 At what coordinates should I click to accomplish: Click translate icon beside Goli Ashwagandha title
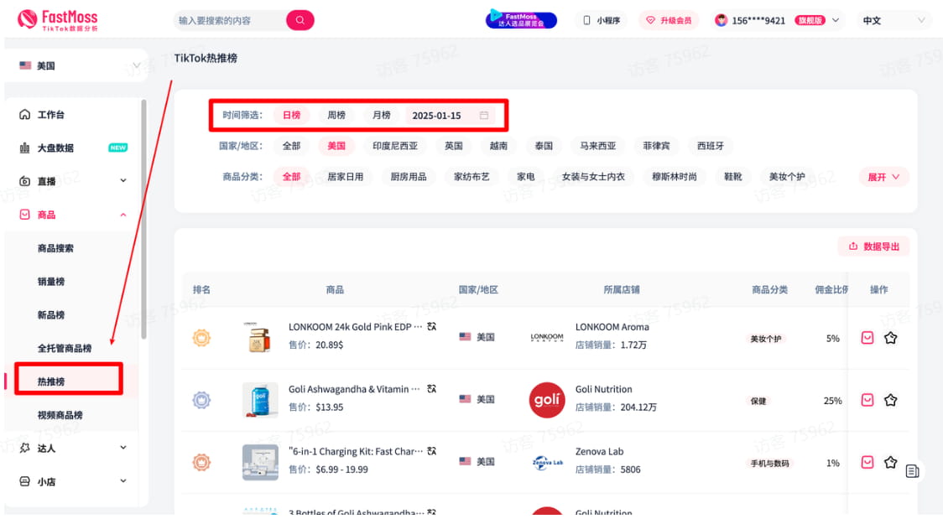[x=431, y=389]
